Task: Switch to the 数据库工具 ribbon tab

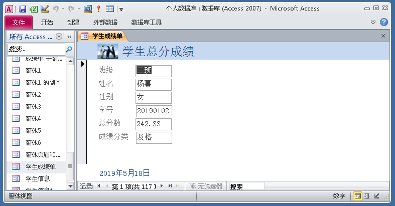Action: (147, 23)
